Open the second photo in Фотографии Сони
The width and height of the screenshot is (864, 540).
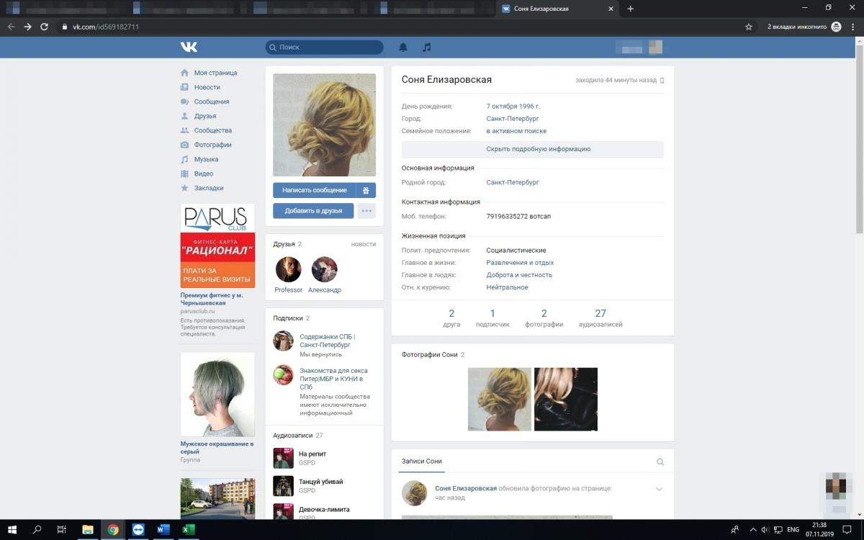[x=565, y=399]
